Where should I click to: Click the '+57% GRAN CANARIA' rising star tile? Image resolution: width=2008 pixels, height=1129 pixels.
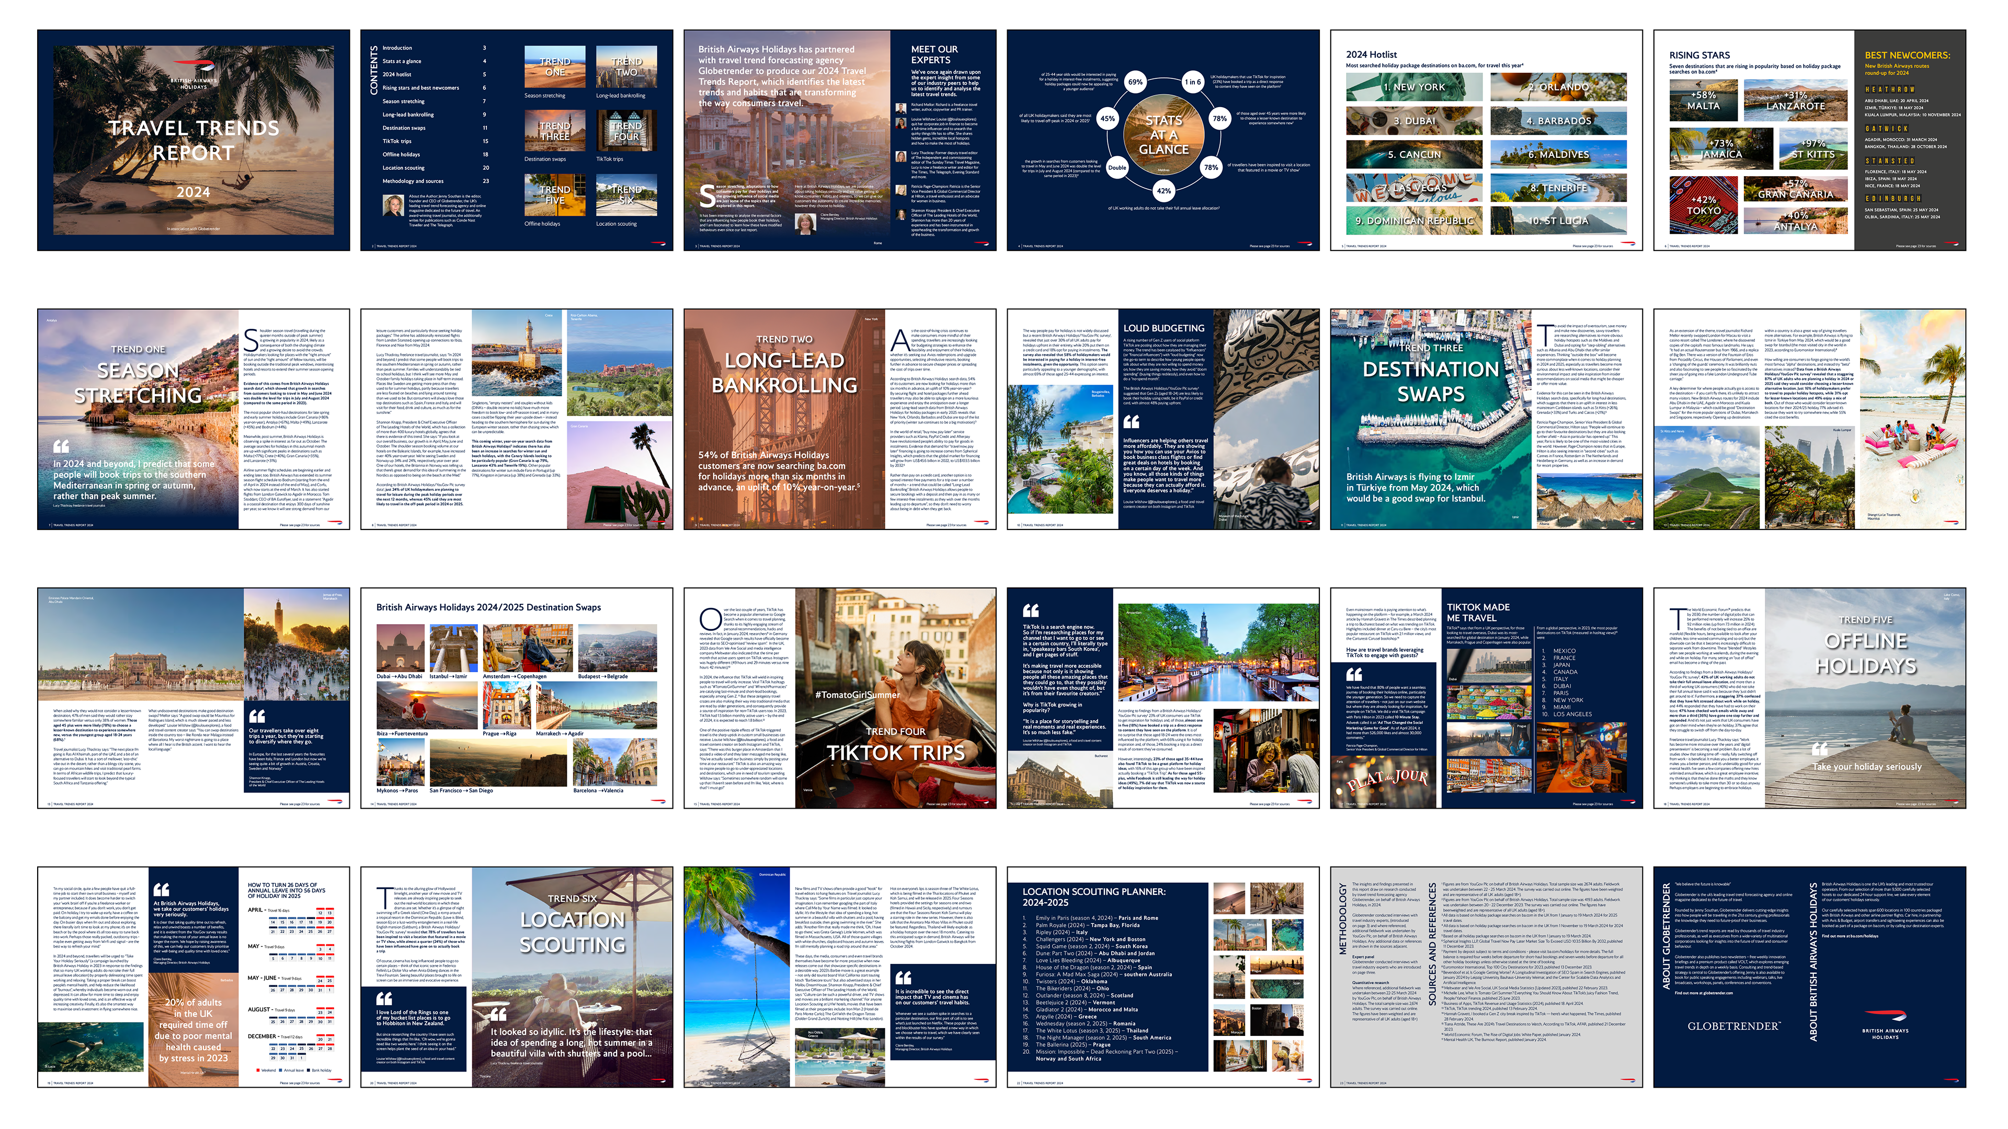(1795, 189)
